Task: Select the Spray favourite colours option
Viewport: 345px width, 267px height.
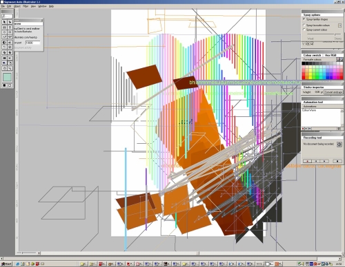Action: (x=304, y=25)
